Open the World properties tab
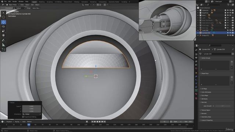This screenshot has height=132, width=235. [196, 69]
